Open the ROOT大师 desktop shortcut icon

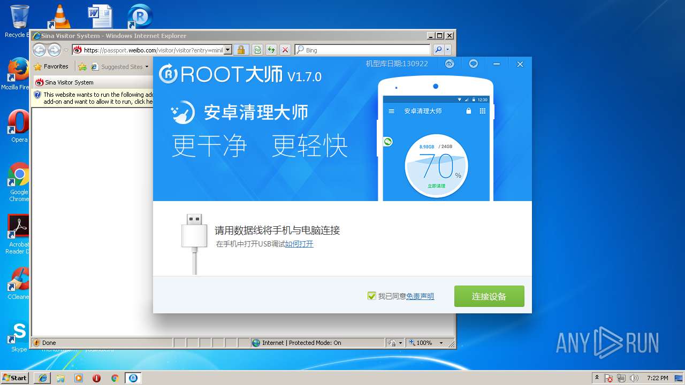coord(140,17)
